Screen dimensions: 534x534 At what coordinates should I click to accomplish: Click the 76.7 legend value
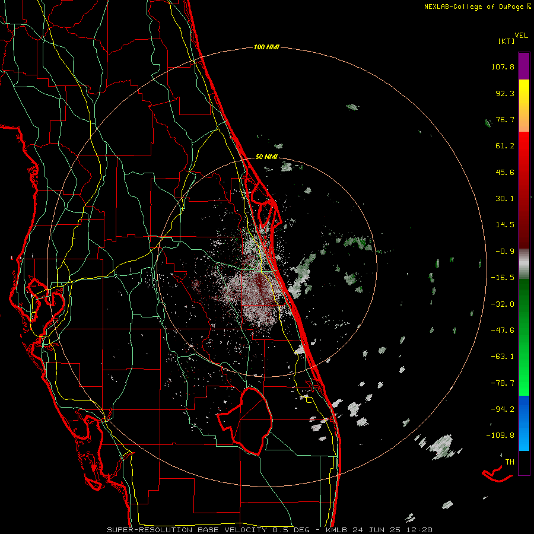505,119
